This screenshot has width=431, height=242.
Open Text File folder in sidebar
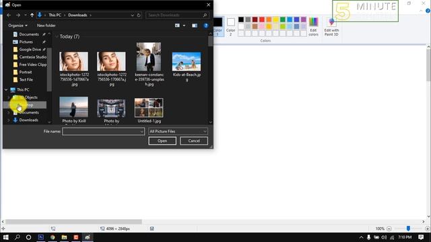tap(26, 79)
